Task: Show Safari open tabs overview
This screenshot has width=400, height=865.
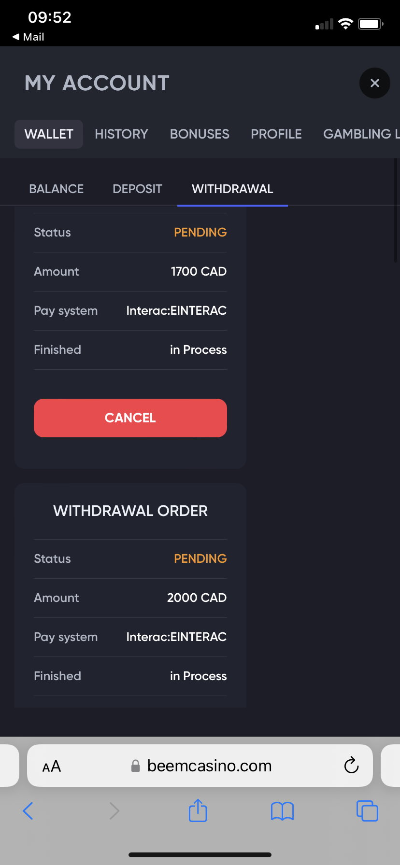Action: 367,811
